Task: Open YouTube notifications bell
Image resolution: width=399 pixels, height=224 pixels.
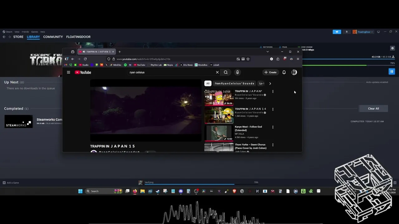Action: coord(284,72)
